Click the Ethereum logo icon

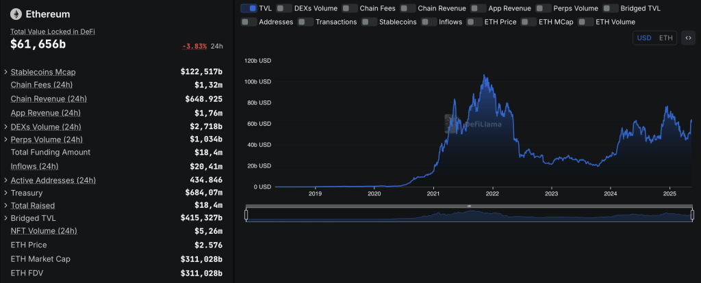16,14
